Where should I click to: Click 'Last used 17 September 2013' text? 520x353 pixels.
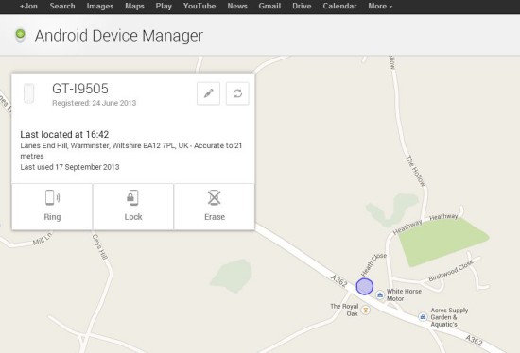tap(70, 167)
